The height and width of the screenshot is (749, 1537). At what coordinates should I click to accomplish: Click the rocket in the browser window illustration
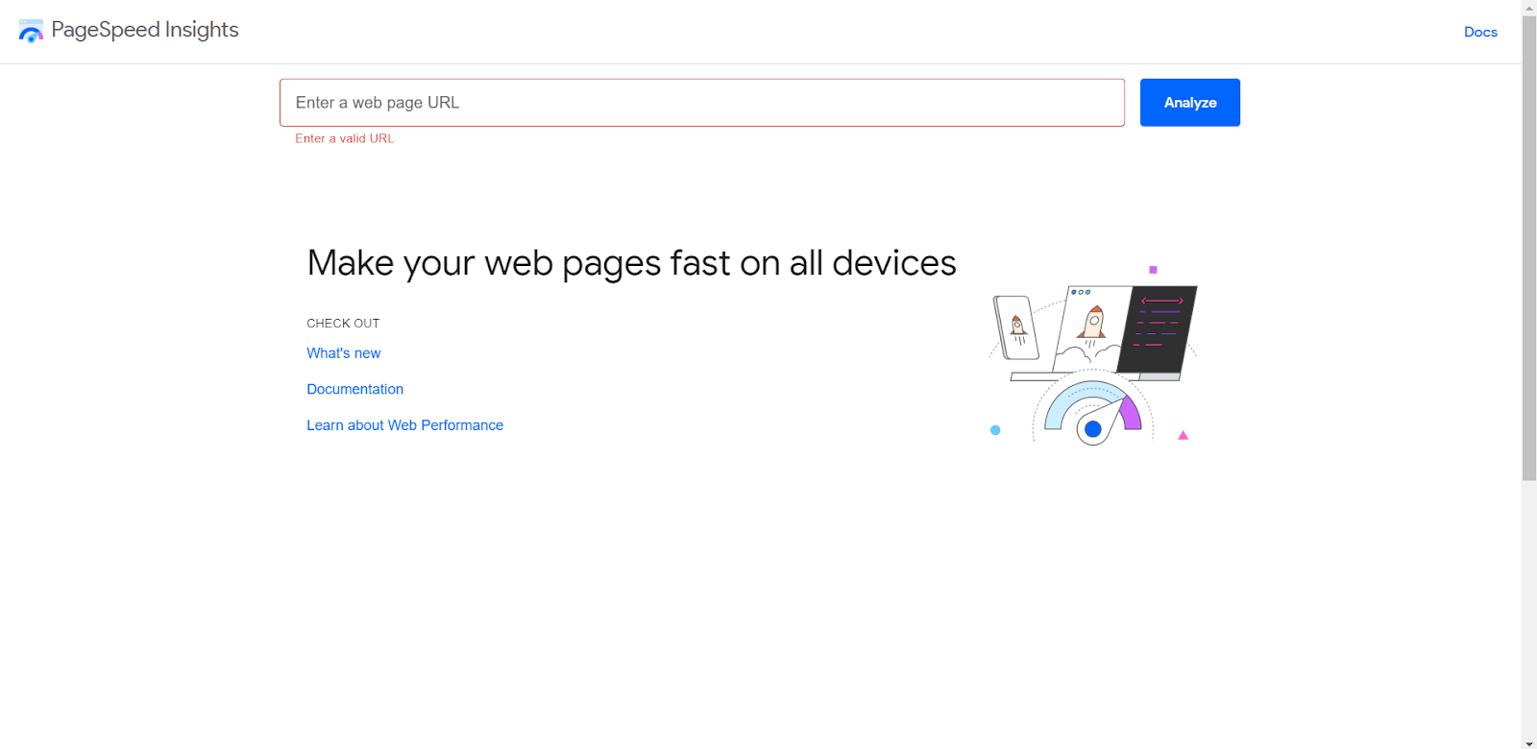click(x=1093, y=324)
